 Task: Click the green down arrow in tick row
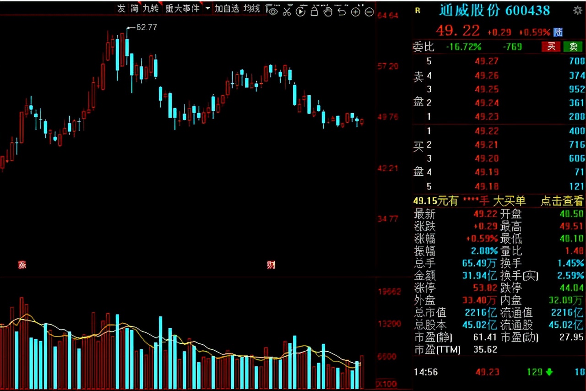tap(548, 372)
